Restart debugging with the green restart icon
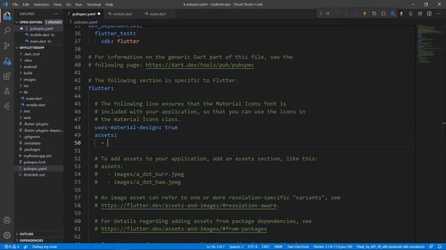Screen dimensions: 446x250 (x=374, y=14)
